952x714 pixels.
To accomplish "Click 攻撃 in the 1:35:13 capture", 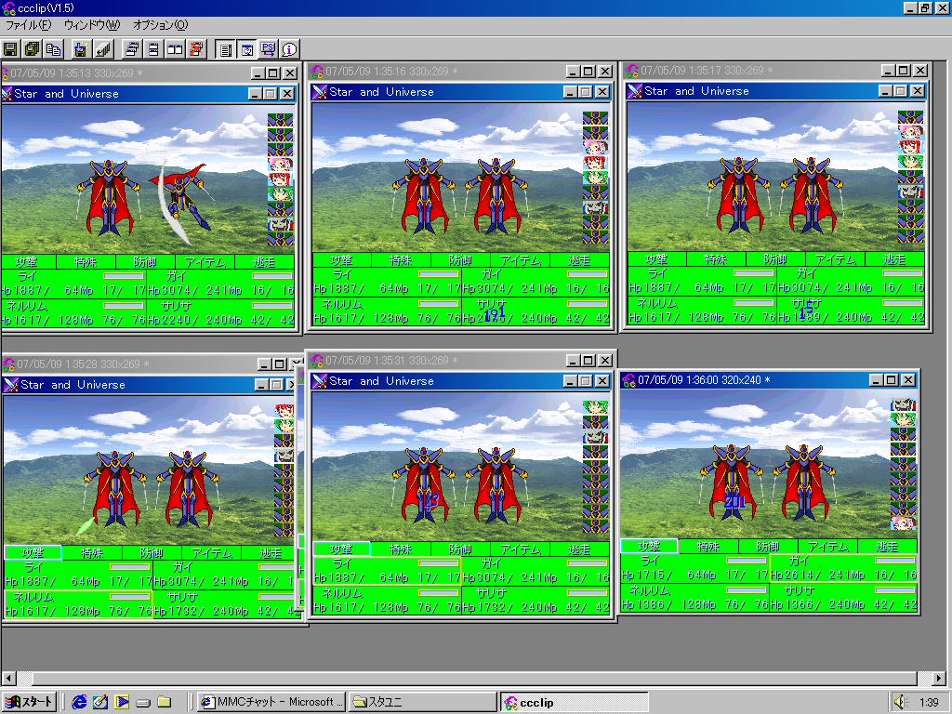I will pyautogui.click(x=27, y=262).
